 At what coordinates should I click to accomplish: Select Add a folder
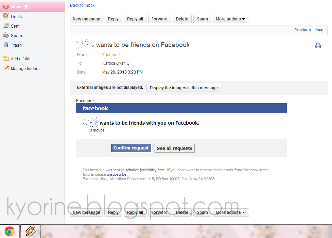tap(22, 59)
